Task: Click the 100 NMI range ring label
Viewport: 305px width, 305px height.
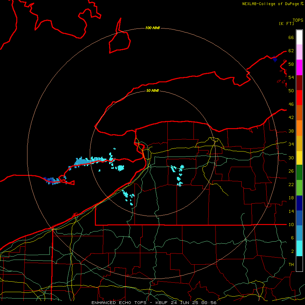Action: [x=152, y=28]
